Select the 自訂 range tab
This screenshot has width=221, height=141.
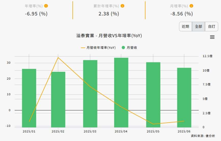212,27
